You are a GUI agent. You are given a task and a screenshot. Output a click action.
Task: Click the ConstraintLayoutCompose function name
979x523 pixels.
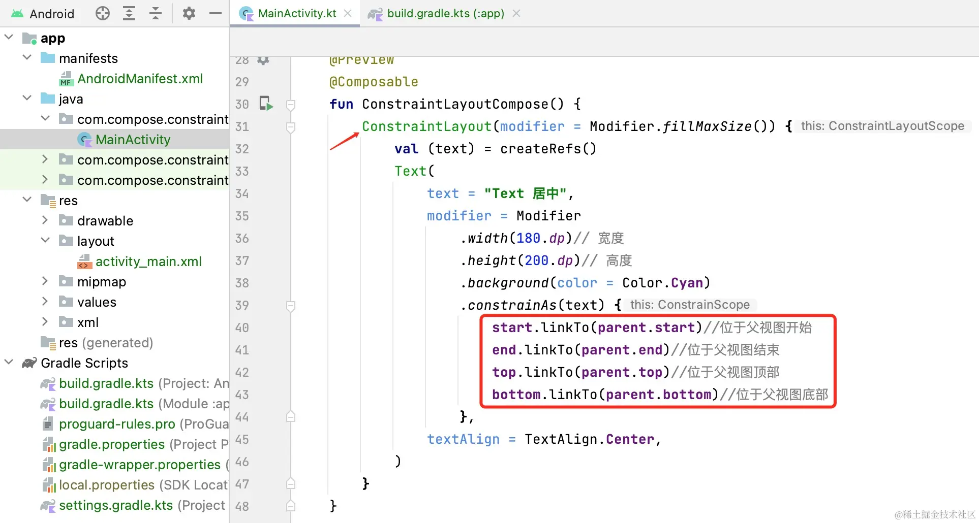(x=455, y=104)
